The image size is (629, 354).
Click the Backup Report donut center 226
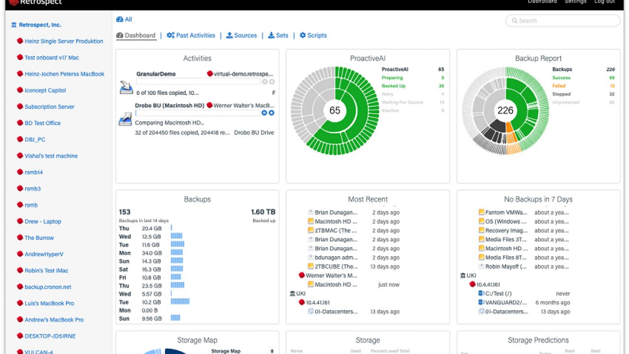pos(505,111)
